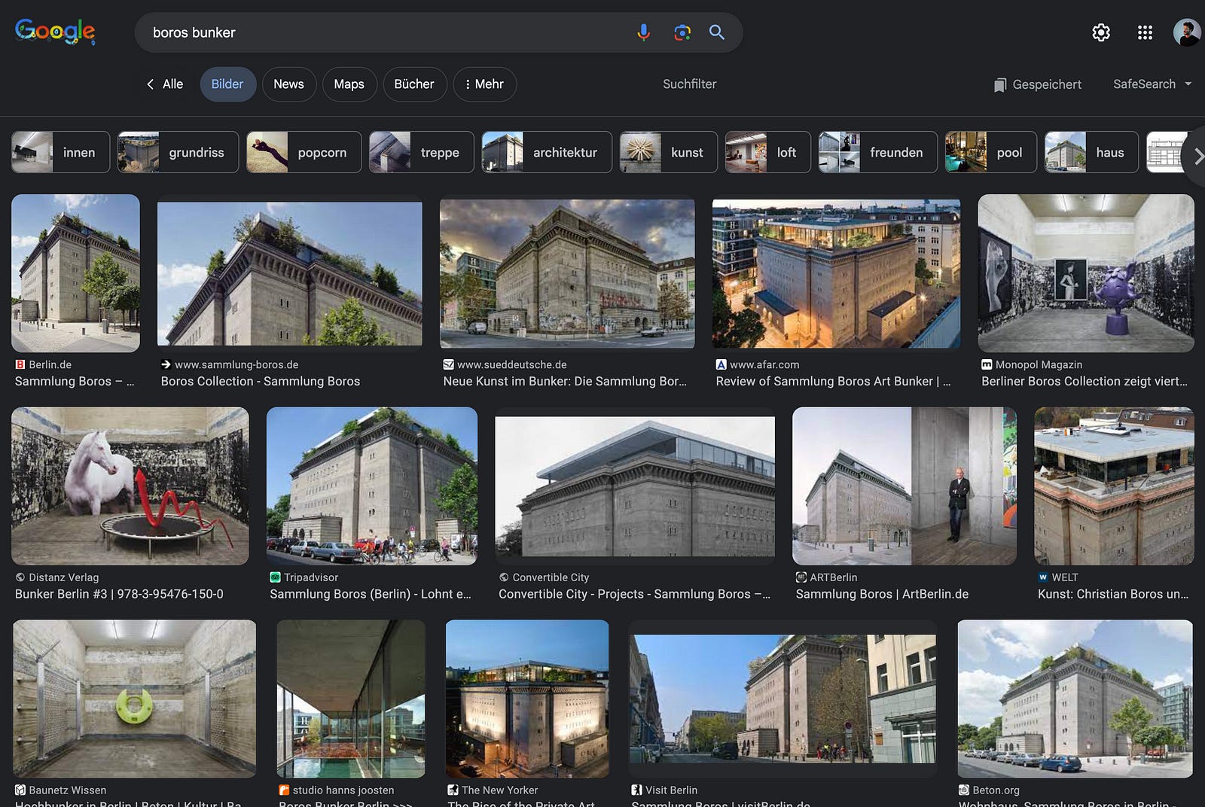Expand the Mehr menu
Viewport: 1205px width, 807px height.
[x=484, y=84]
